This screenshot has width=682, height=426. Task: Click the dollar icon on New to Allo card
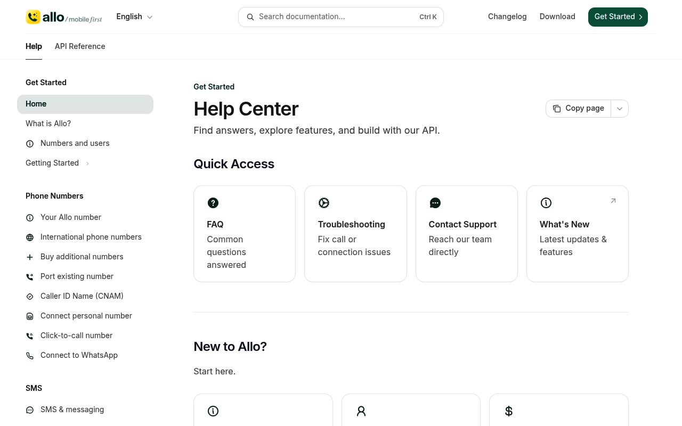[509, 411]
